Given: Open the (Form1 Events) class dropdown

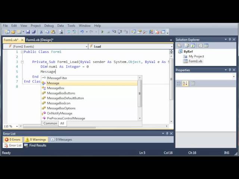Looking at the screenshot, I should [86, 47].
